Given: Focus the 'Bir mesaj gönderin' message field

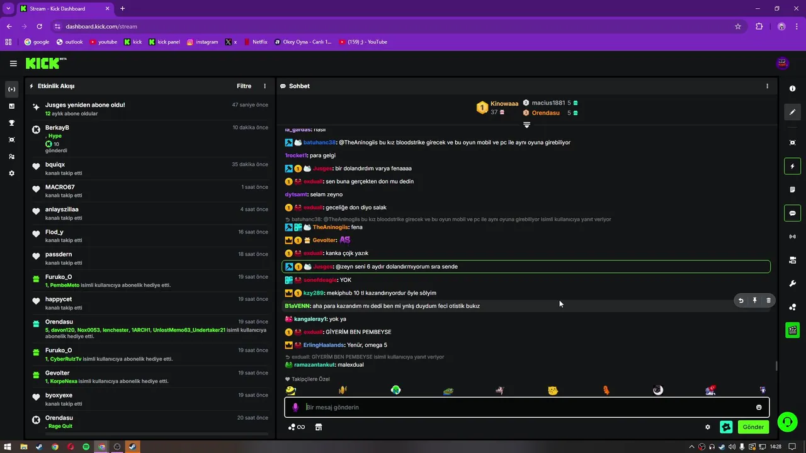Looking at the screenshot, I should [526, 407].
